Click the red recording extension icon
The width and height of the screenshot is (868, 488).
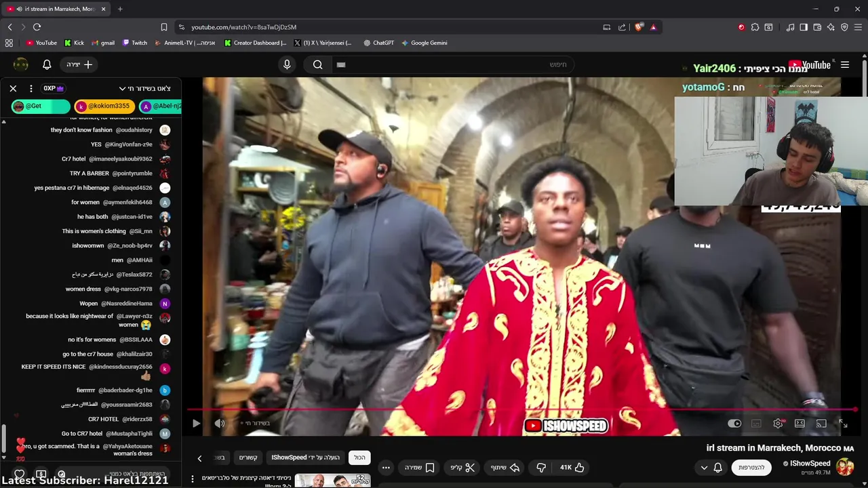click(741, 27)
